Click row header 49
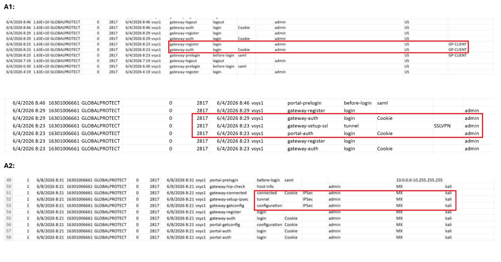 (x=9, y=180)
